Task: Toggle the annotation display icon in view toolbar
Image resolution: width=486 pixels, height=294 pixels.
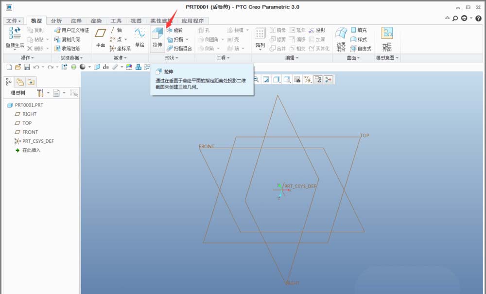Action: 318,80
